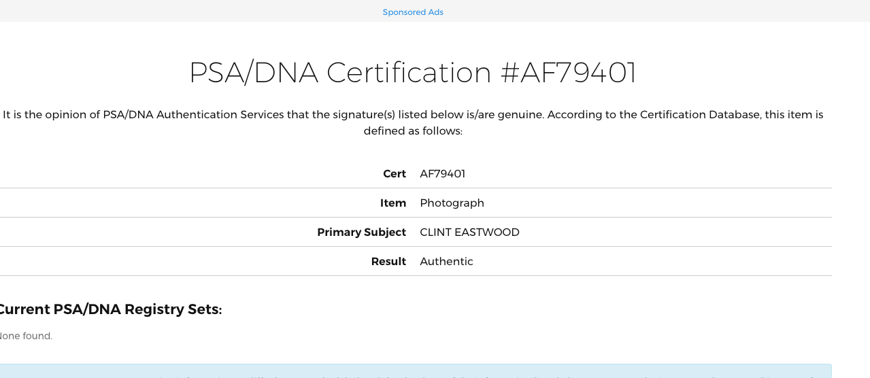Click the Sponsored Ads link
Screen dimensions: 870x378
[412, 12]
